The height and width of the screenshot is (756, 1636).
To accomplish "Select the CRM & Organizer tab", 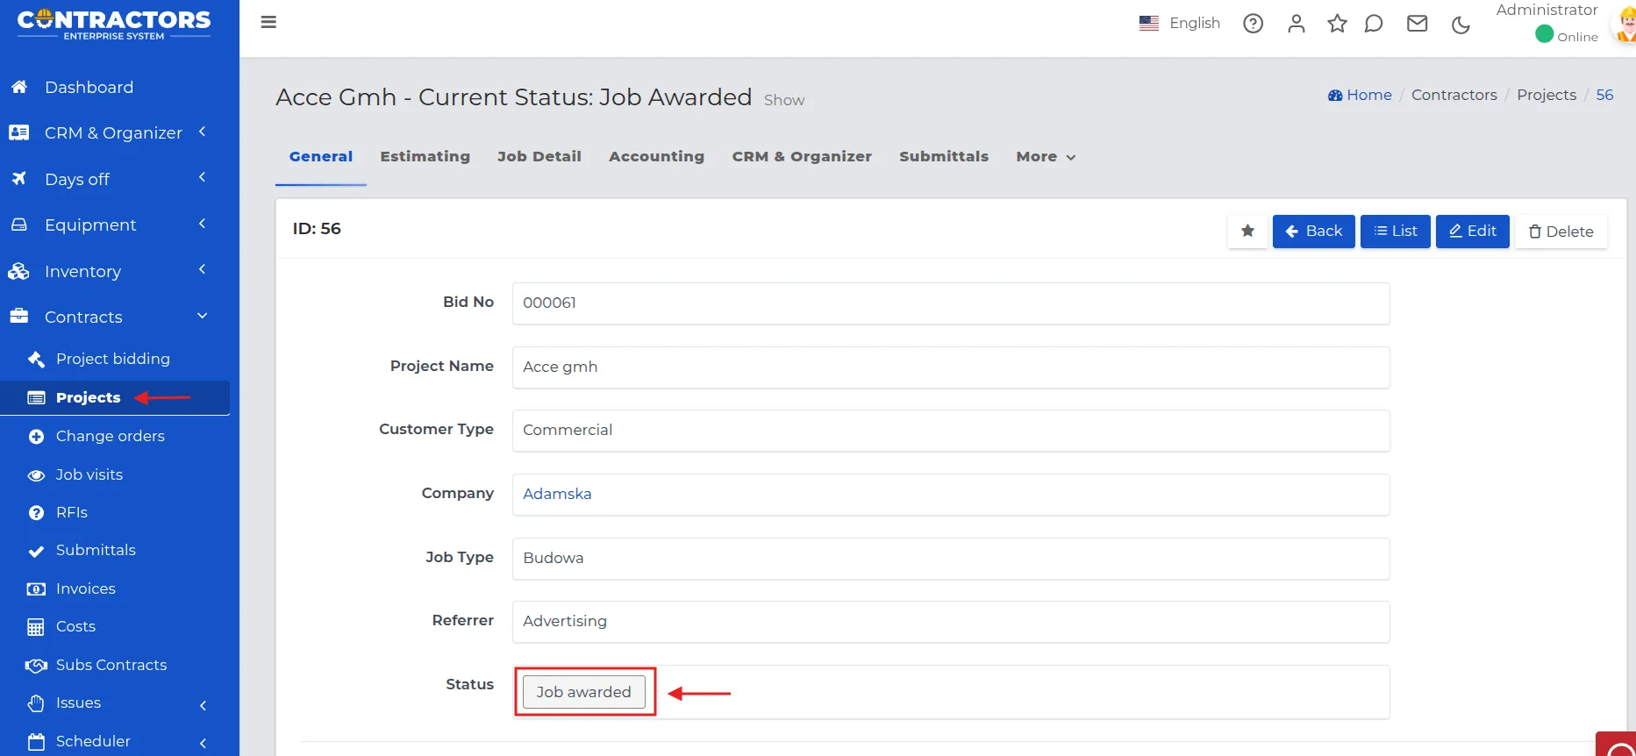I will (x=802, y=157).
